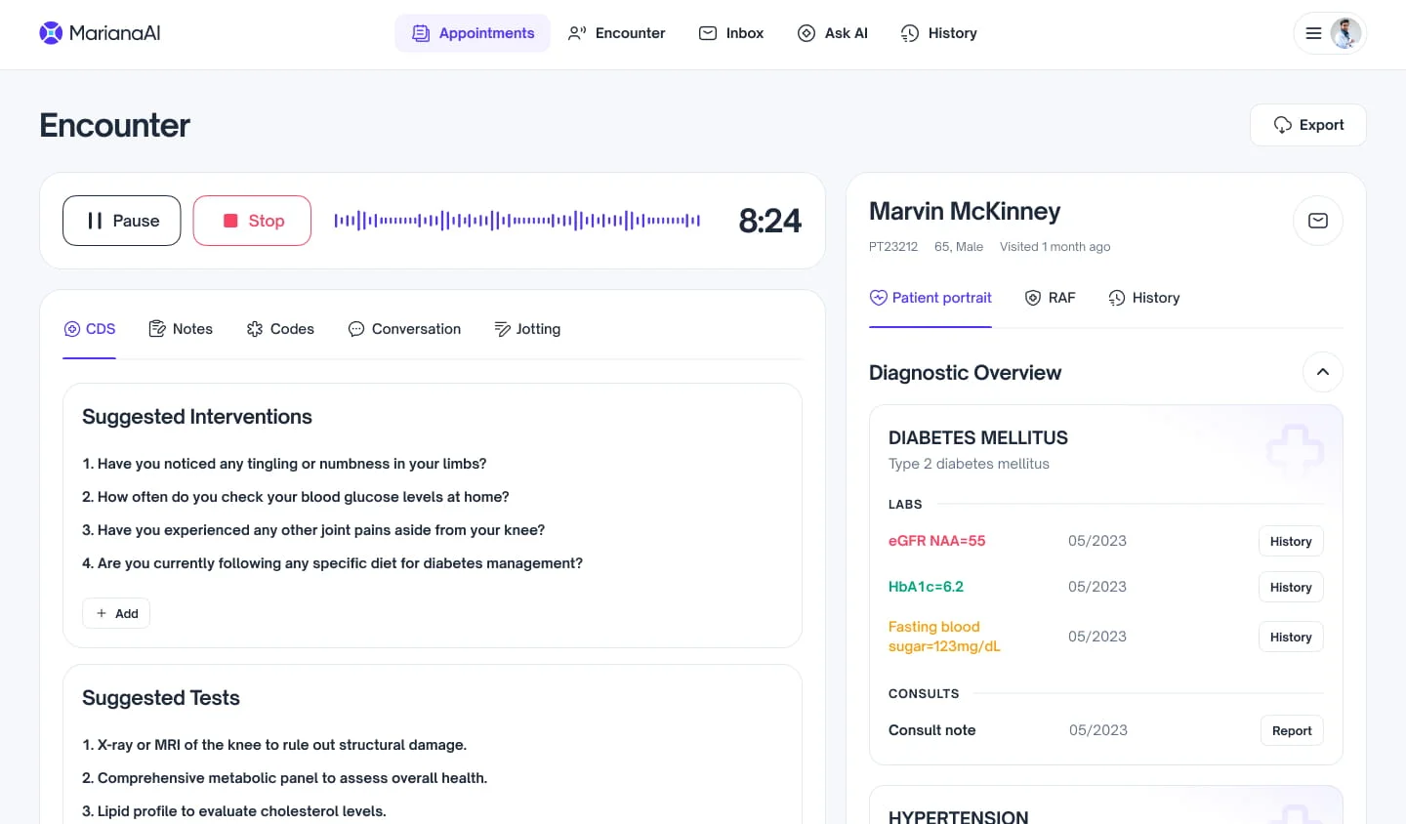Image resolution: width=1406 pixels, height=824 pixels.
Task: Open the Appointments nav tab
Action: [x=473, y=33]
